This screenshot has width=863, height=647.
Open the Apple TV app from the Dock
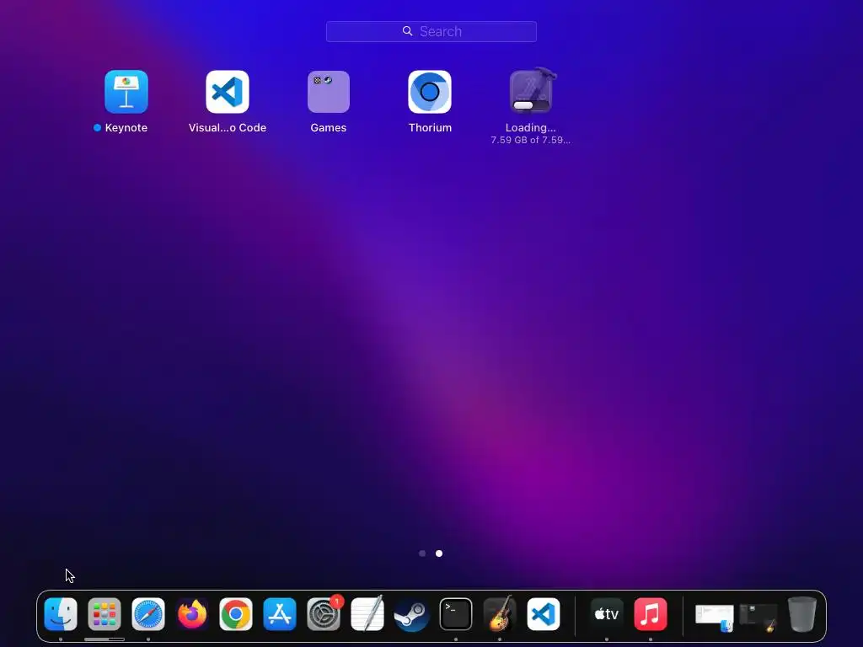(x=607, y=614)
